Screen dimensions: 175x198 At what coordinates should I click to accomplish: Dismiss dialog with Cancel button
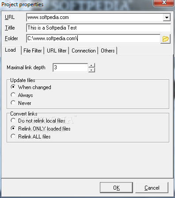[x=152, y=188]
